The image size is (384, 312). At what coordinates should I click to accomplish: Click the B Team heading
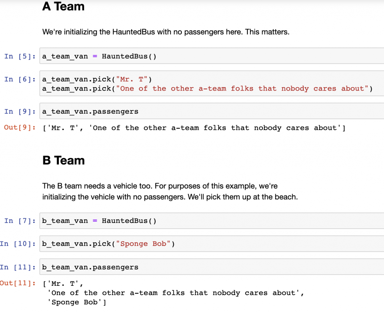63,160
